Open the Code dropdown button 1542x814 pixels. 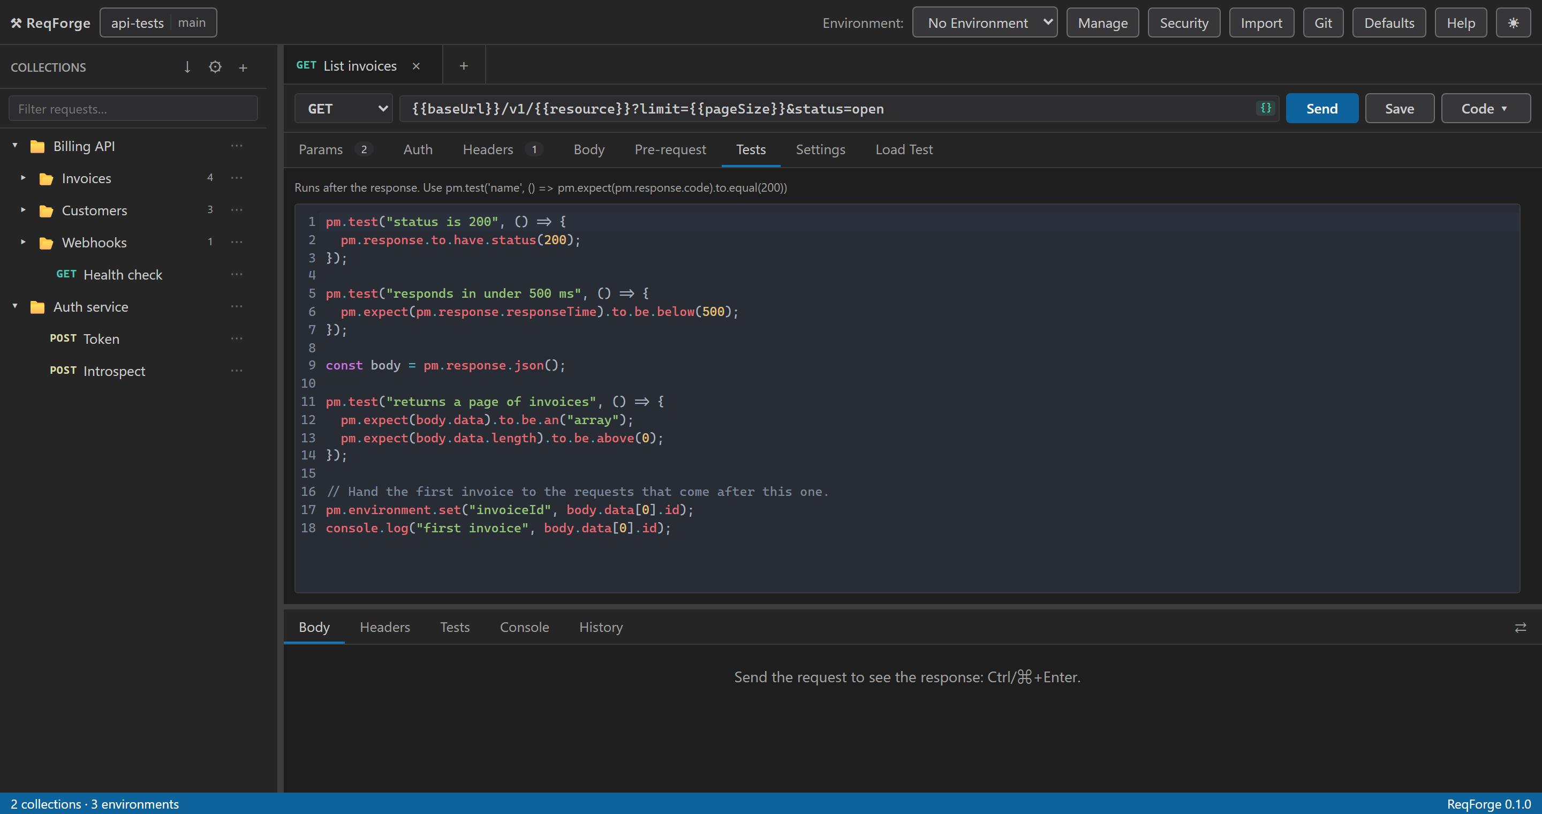pos(1486,108)
